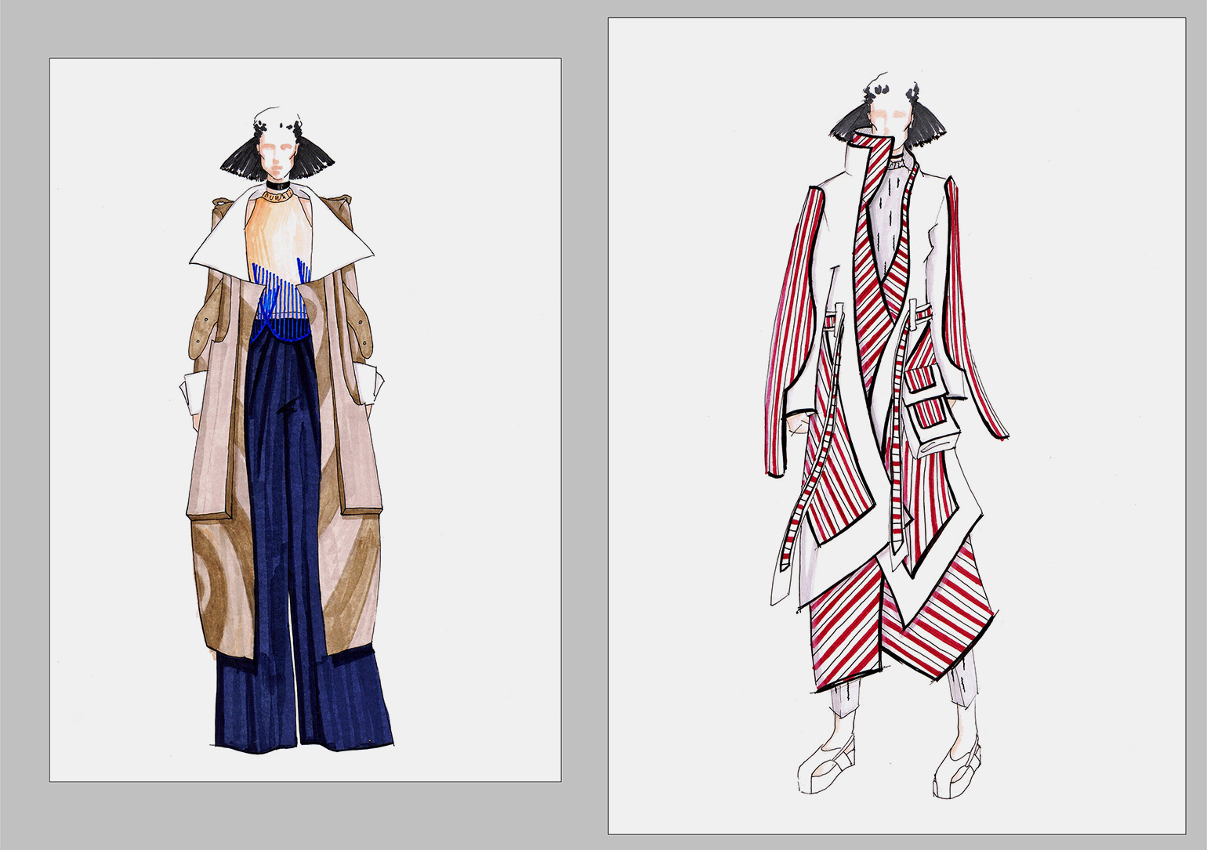
Task: Click the black choker necklace on left figure
Action: click(277, 188)
